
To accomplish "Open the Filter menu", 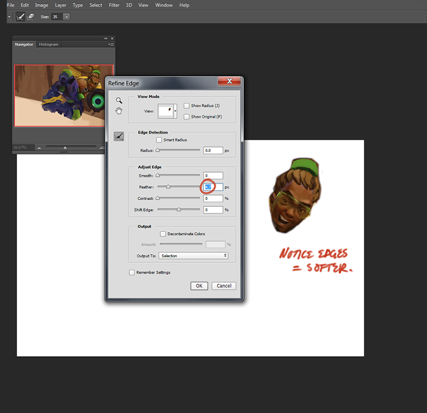I will coord(114,5).
